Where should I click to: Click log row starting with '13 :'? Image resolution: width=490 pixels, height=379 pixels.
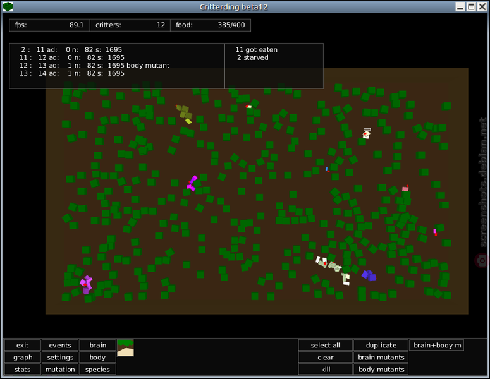pyautogui.click(x=72, y=73)
